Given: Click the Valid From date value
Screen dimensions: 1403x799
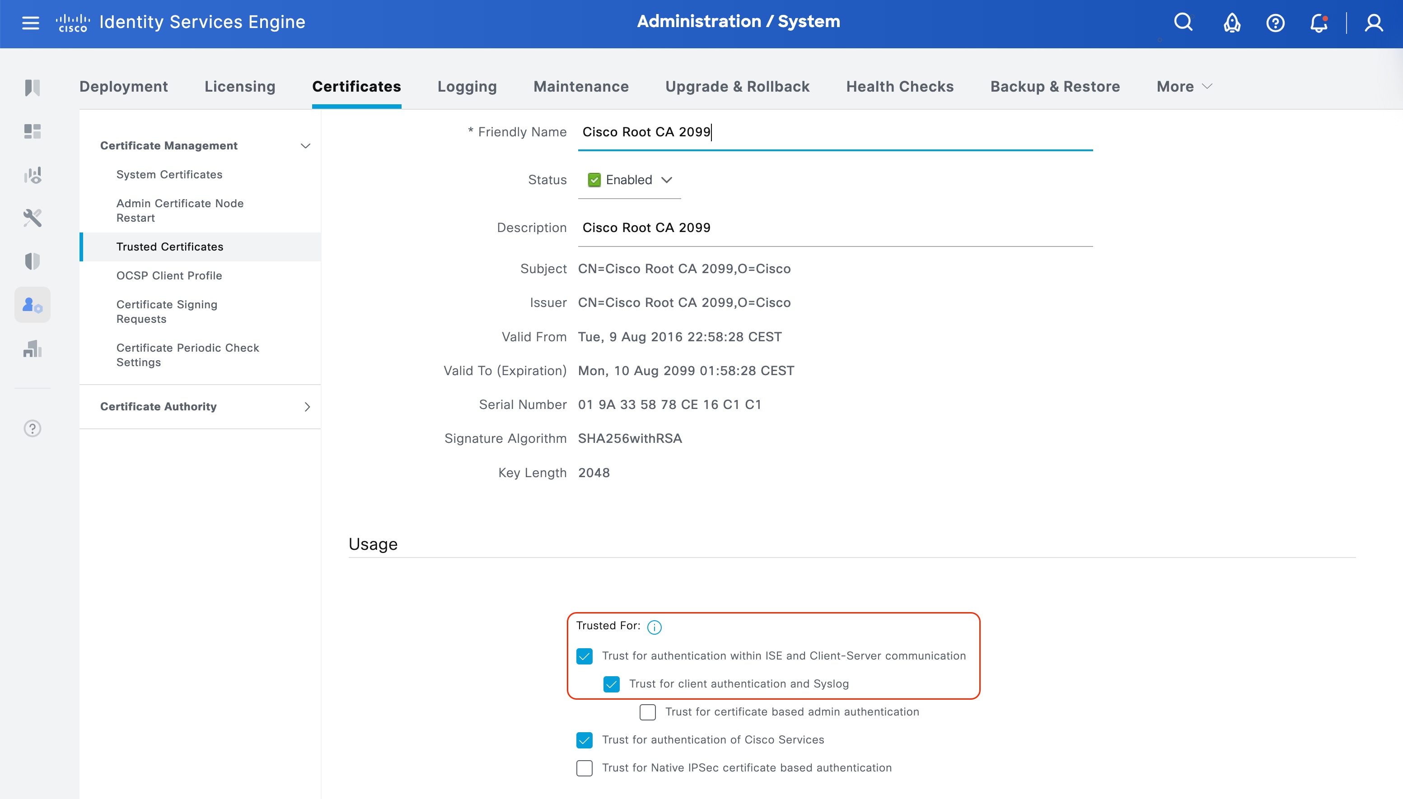Looking at the screenshot, I should coord(680,337).
